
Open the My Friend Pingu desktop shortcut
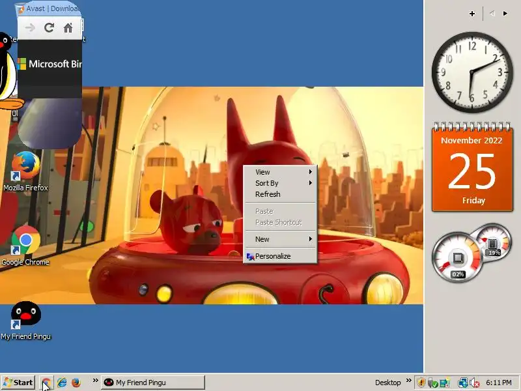pos(25,321)
